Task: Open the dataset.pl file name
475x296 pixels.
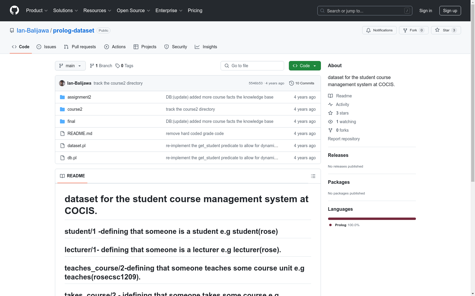Action: (x=77, y=146)
